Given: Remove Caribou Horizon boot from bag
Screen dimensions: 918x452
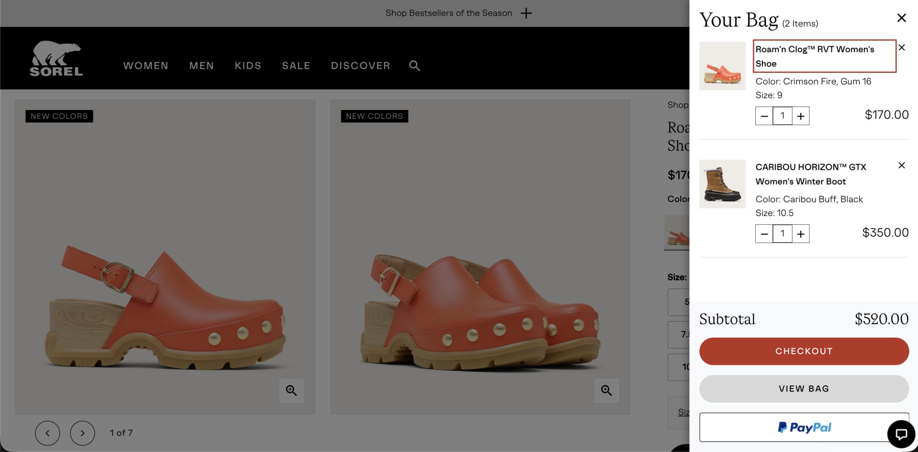Looking at the screenshot, I should 902,165.
